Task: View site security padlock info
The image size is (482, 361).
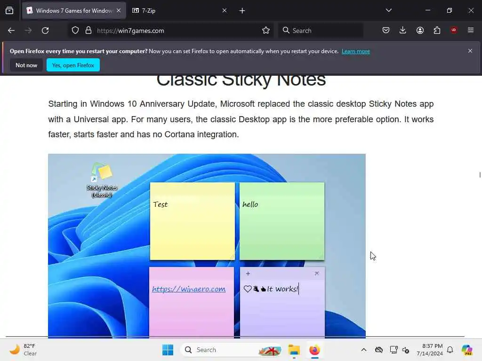Action: 88,31
